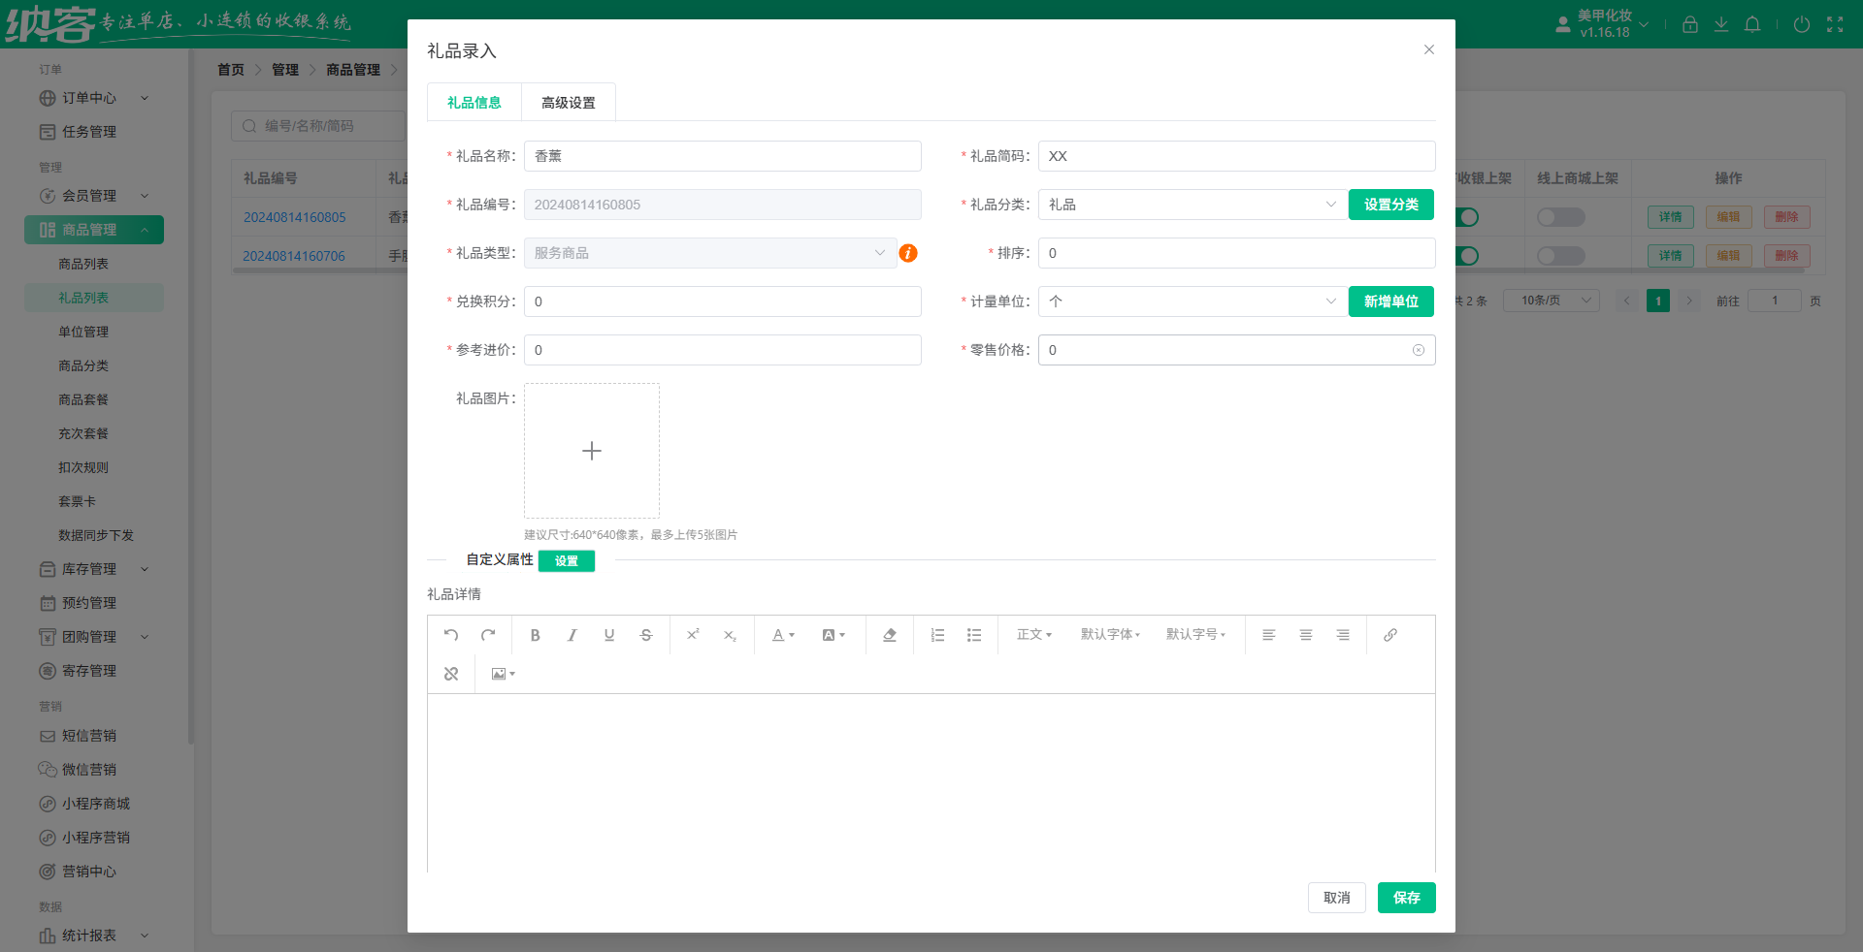This screenshot has height=952, width=1863.
Task: Apply italic formatting in editor toolbar
Action: (x=572, y=635)
